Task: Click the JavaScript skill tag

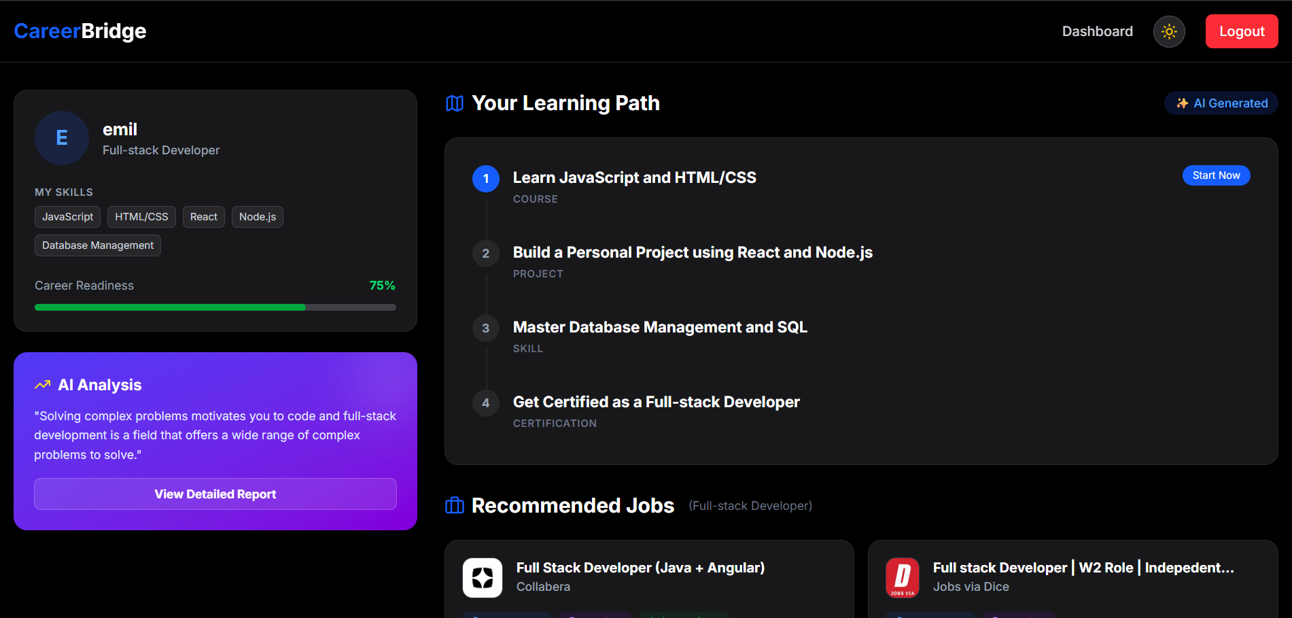Action: pos(68,217)
